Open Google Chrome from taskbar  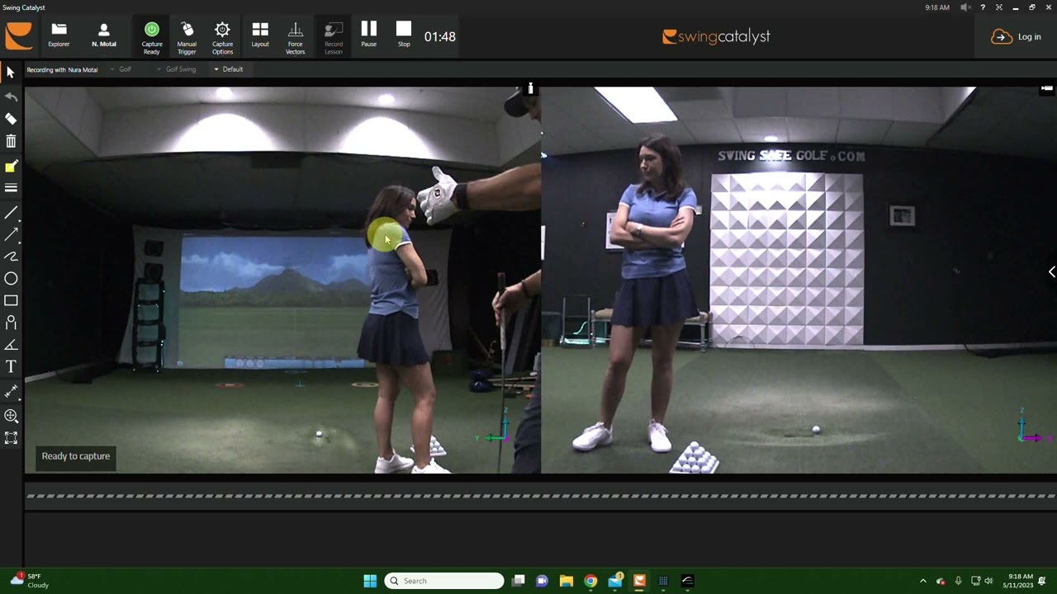(x=590, y=581)
